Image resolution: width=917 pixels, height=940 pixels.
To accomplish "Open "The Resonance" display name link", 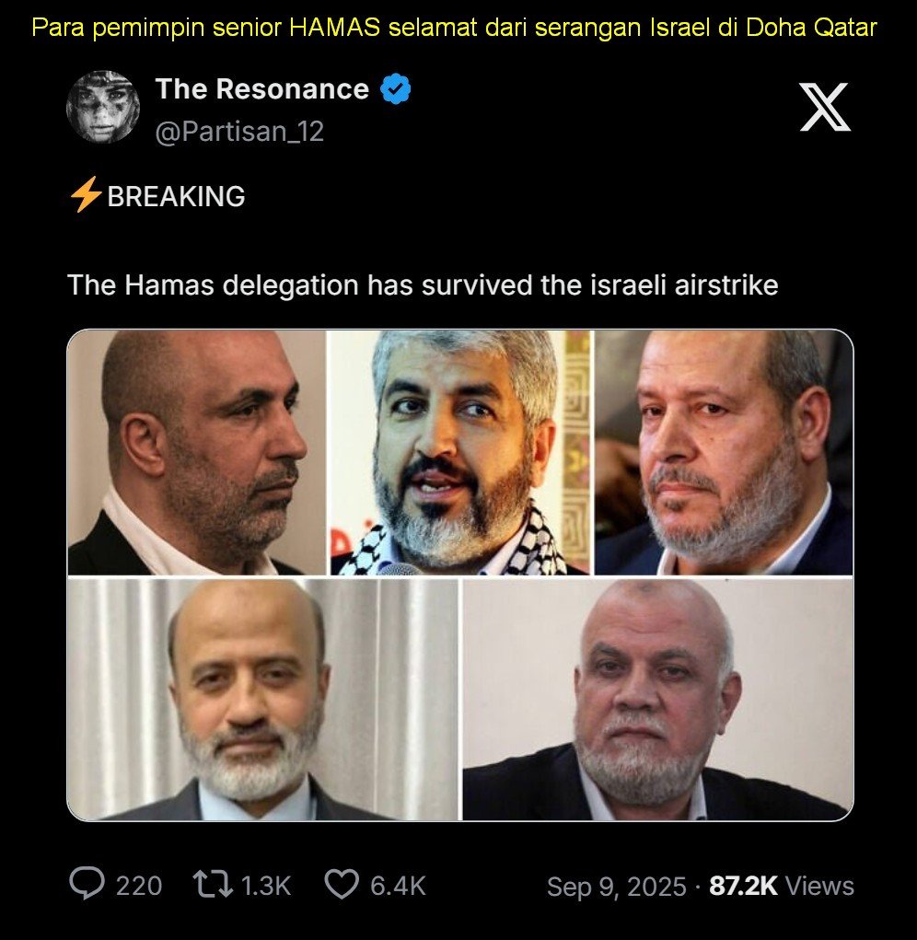I will pyautogui.click(x=261, y=89).
